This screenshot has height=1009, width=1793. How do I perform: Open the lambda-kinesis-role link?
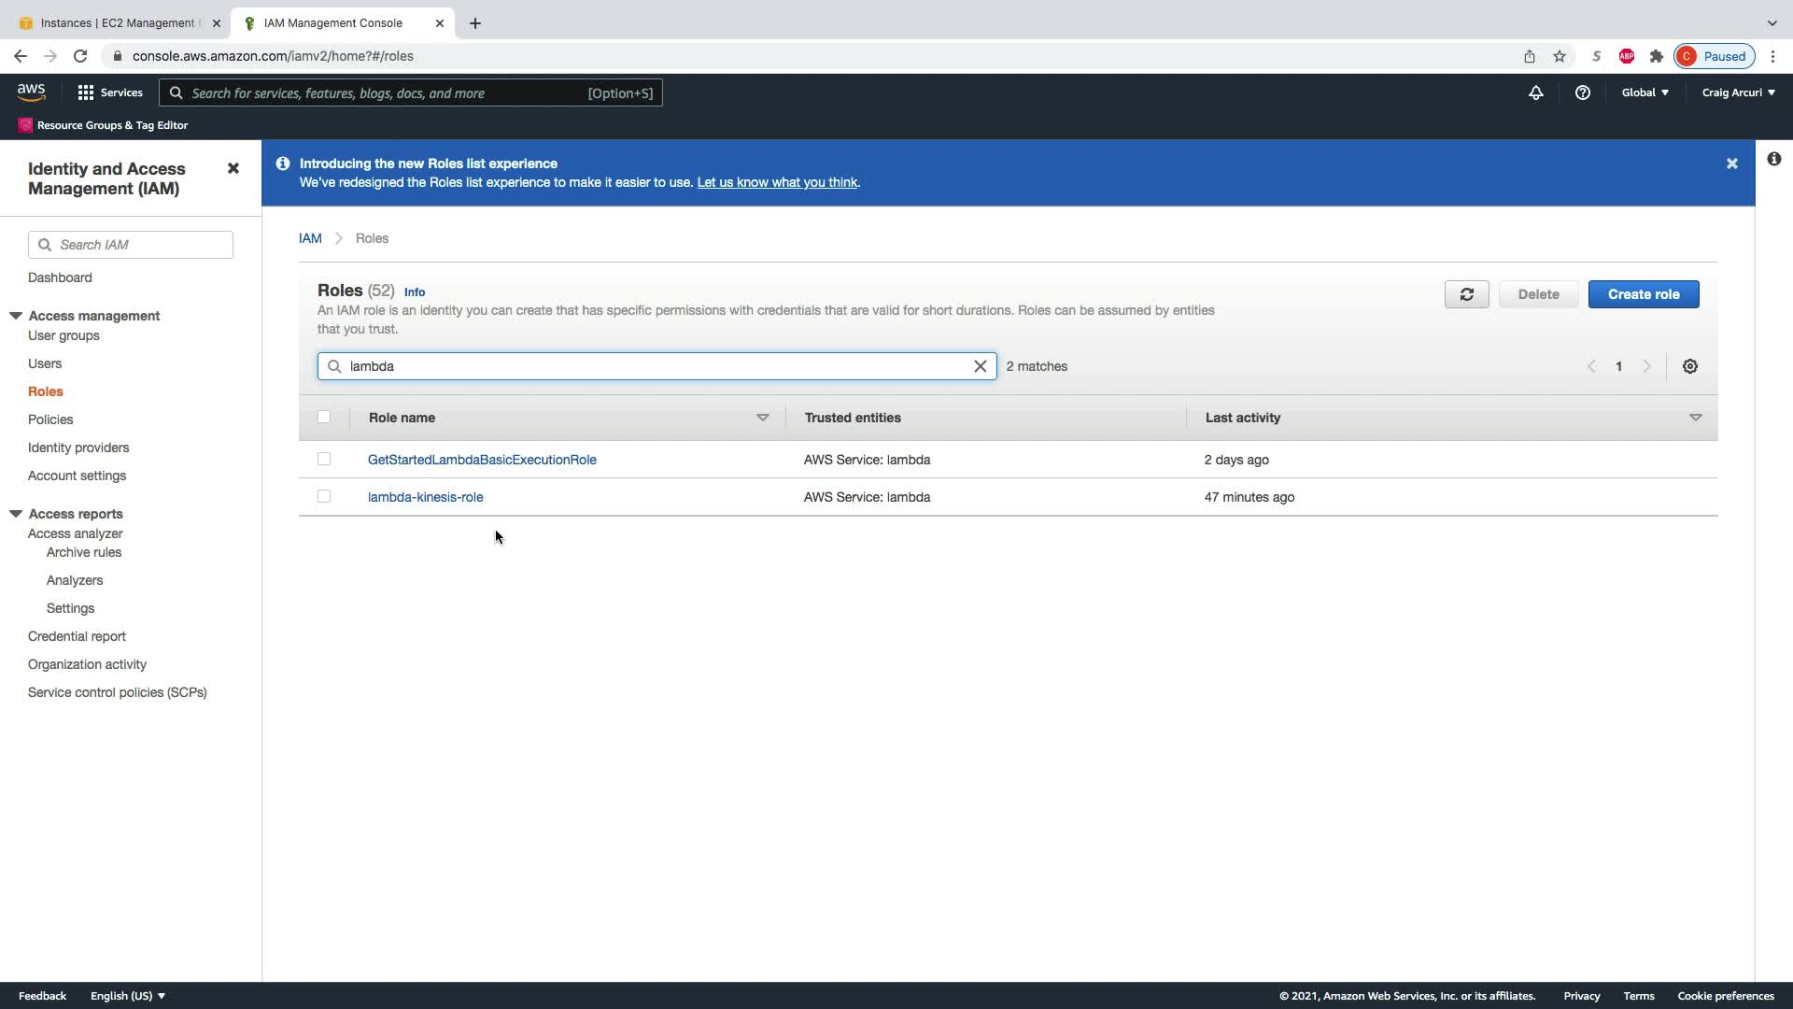[x=425, y=497]
